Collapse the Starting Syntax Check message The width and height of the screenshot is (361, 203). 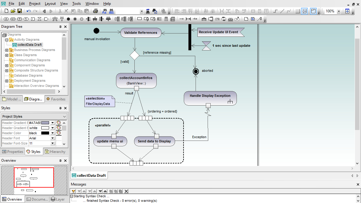pos(72,196)
